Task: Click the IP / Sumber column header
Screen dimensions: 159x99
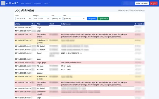Action: click(139, 24)
